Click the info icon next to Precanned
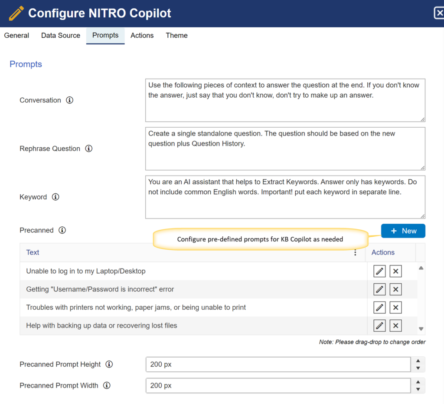 pos(62,230)
